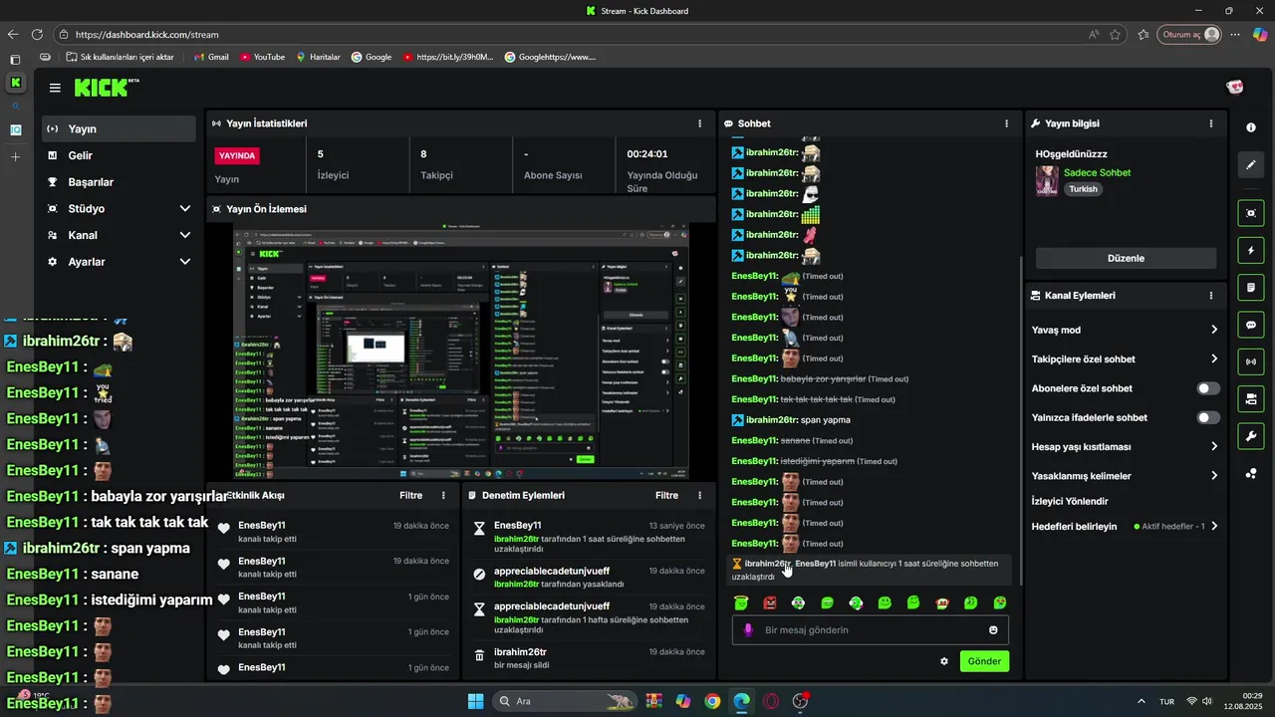
Task: Reload the page with the browser refresh button
Action: click(37, 34)
